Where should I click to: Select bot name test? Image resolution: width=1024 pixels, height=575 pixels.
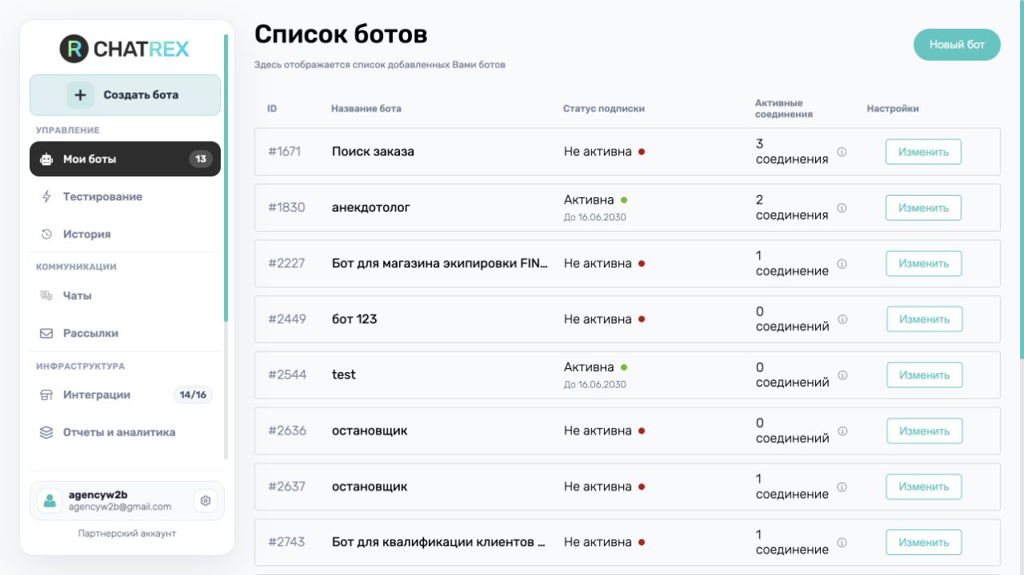point(344,375)
